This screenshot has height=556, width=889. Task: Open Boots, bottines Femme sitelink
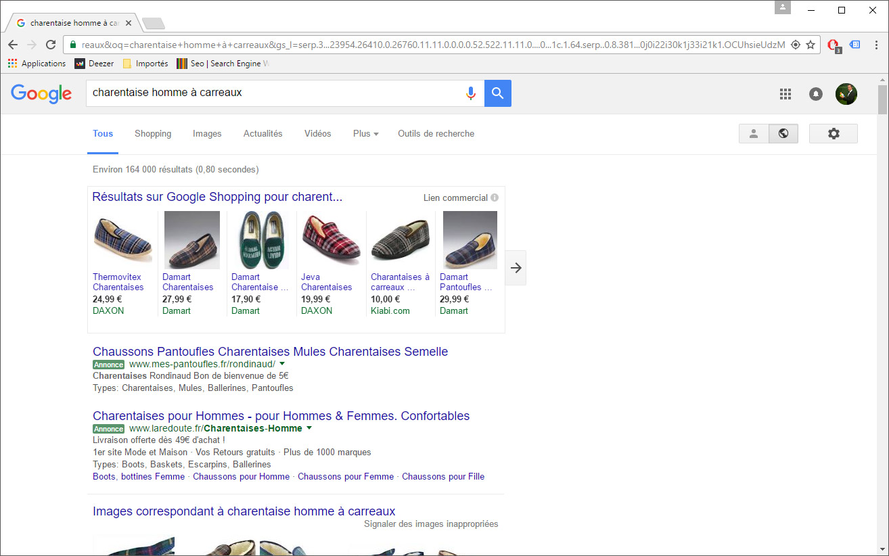point(139,477)
